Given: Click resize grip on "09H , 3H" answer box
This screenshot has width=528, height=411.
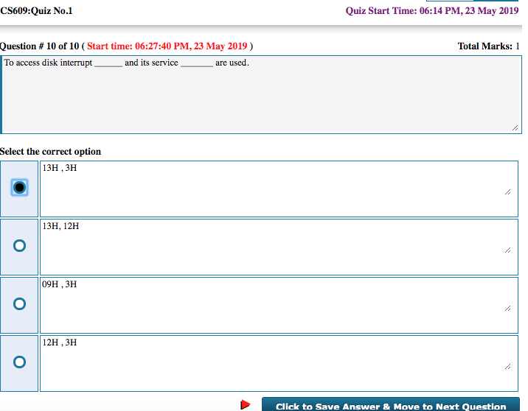Looking at the screenshot, I should 507,308.
